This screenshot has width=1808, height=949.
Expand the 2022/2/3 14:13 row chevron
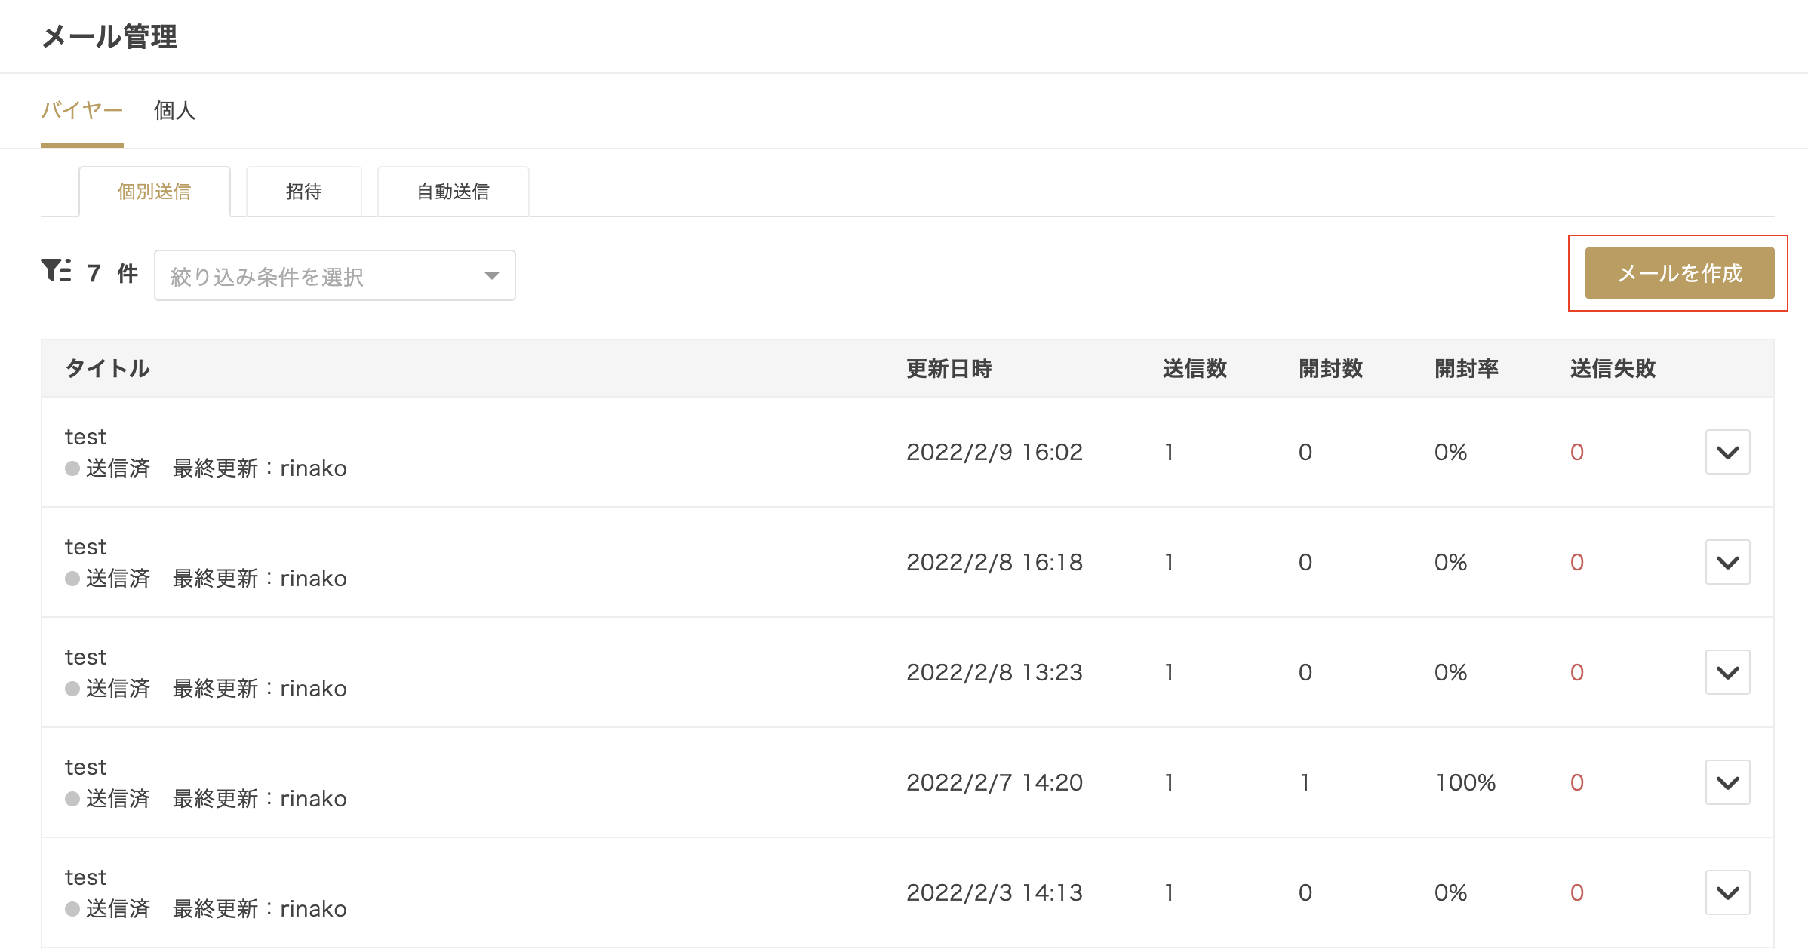pos(1727,892)
